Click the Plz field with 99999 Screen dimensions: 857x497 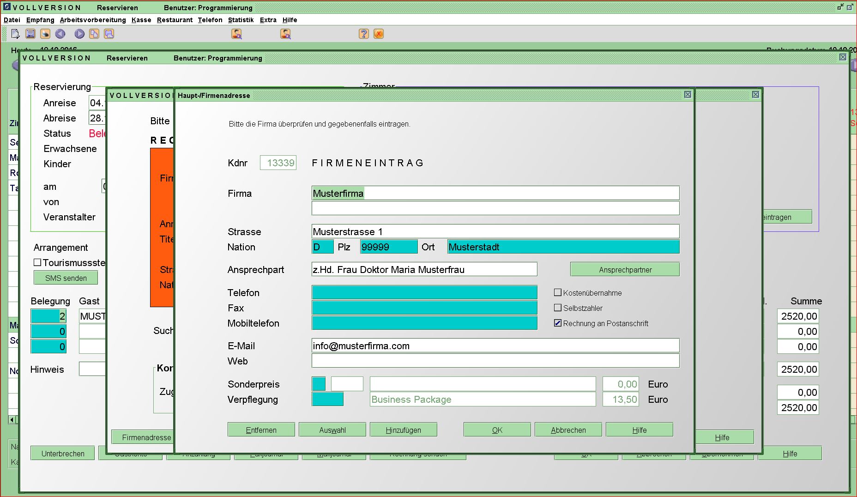click(x=389, y=247)
